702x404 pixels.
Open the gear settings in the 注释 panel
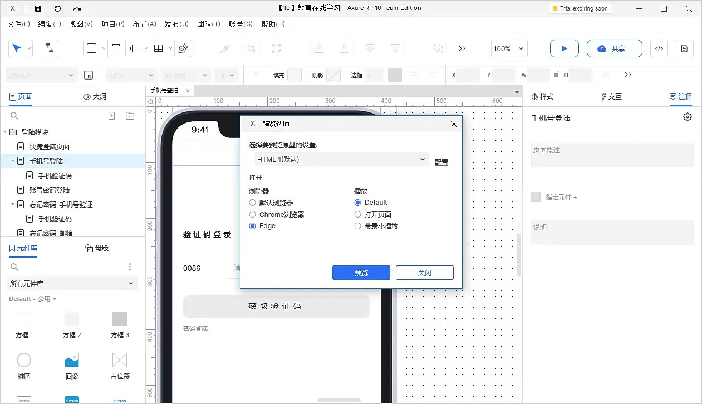(x=687, y=117)
